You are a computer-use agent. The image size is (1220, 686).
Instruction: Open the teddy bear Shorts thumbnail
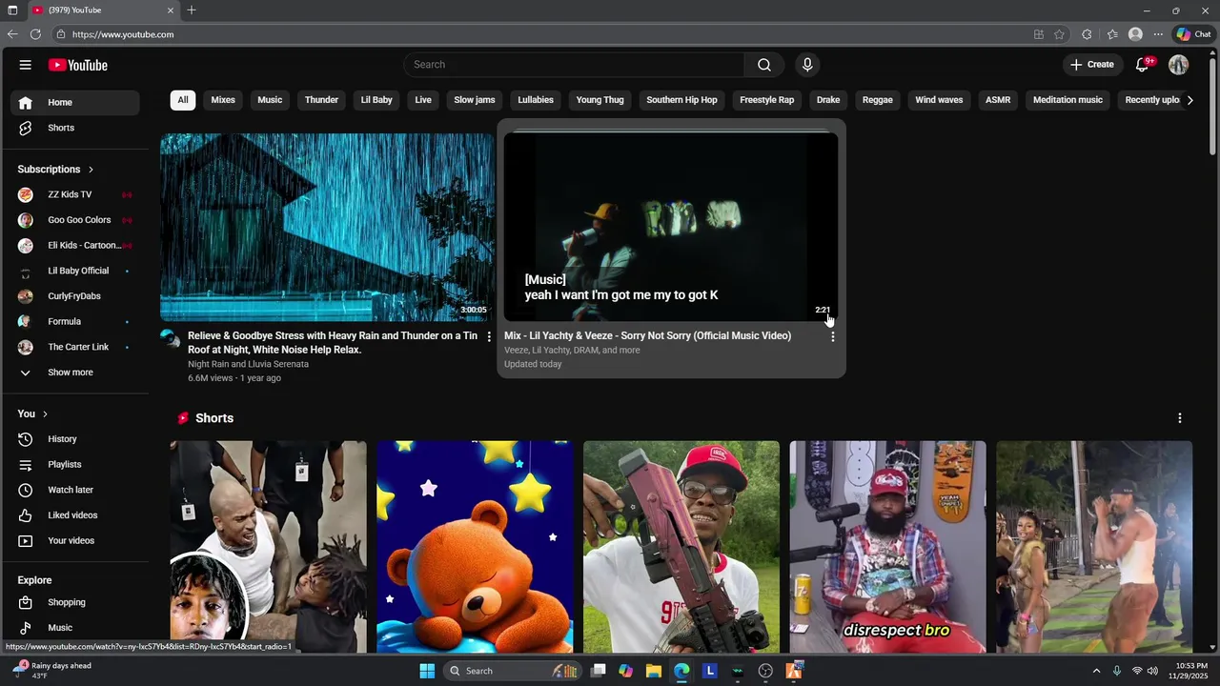[x=475, y=547]
